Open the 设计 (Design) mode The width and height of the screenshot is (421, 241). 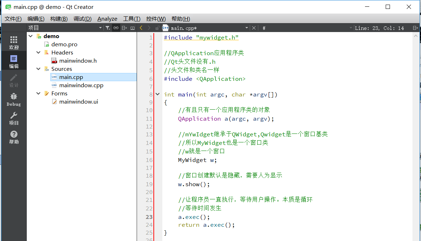[14, 80]
